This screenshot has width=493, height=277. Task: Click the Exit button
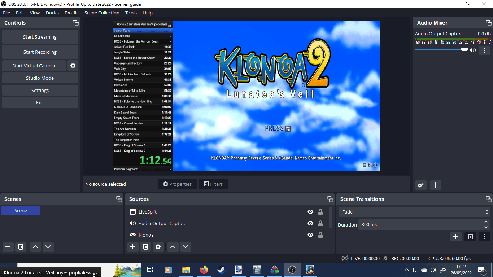[x=40, y=102]
